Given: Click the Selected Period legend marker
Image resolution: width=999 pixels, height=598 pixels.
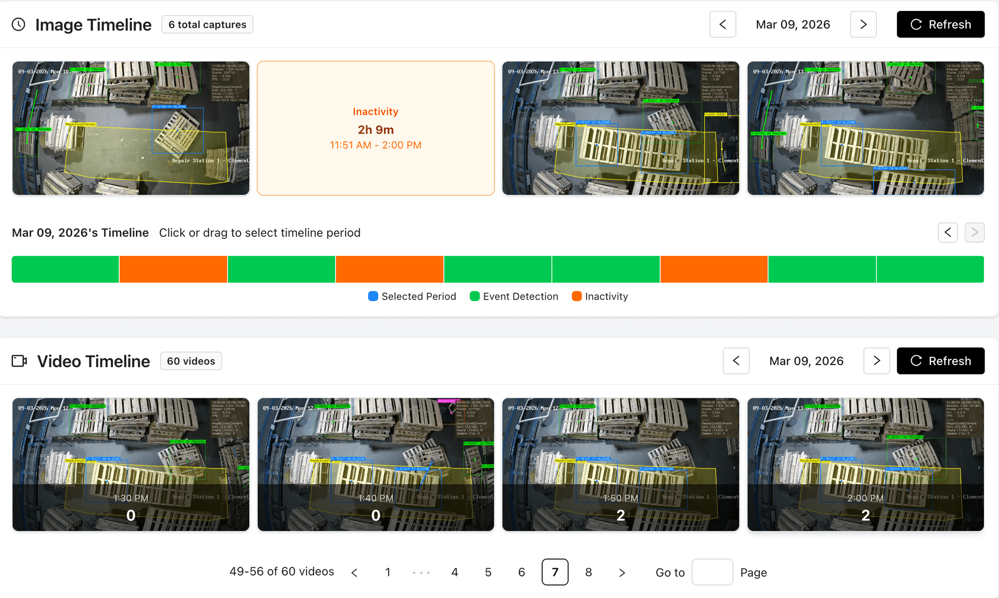Looking at the screenshot, I should pos(373,296).
